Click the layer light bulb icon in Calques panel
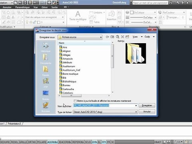Screen dimensions: 192x144 [27, 22]
